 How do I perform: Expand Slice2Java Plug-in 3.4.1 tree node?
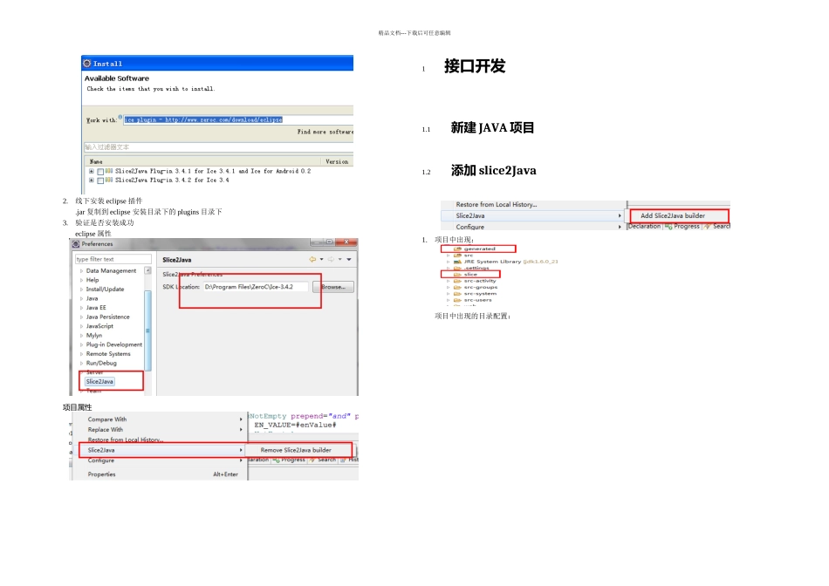pos(91,171)
